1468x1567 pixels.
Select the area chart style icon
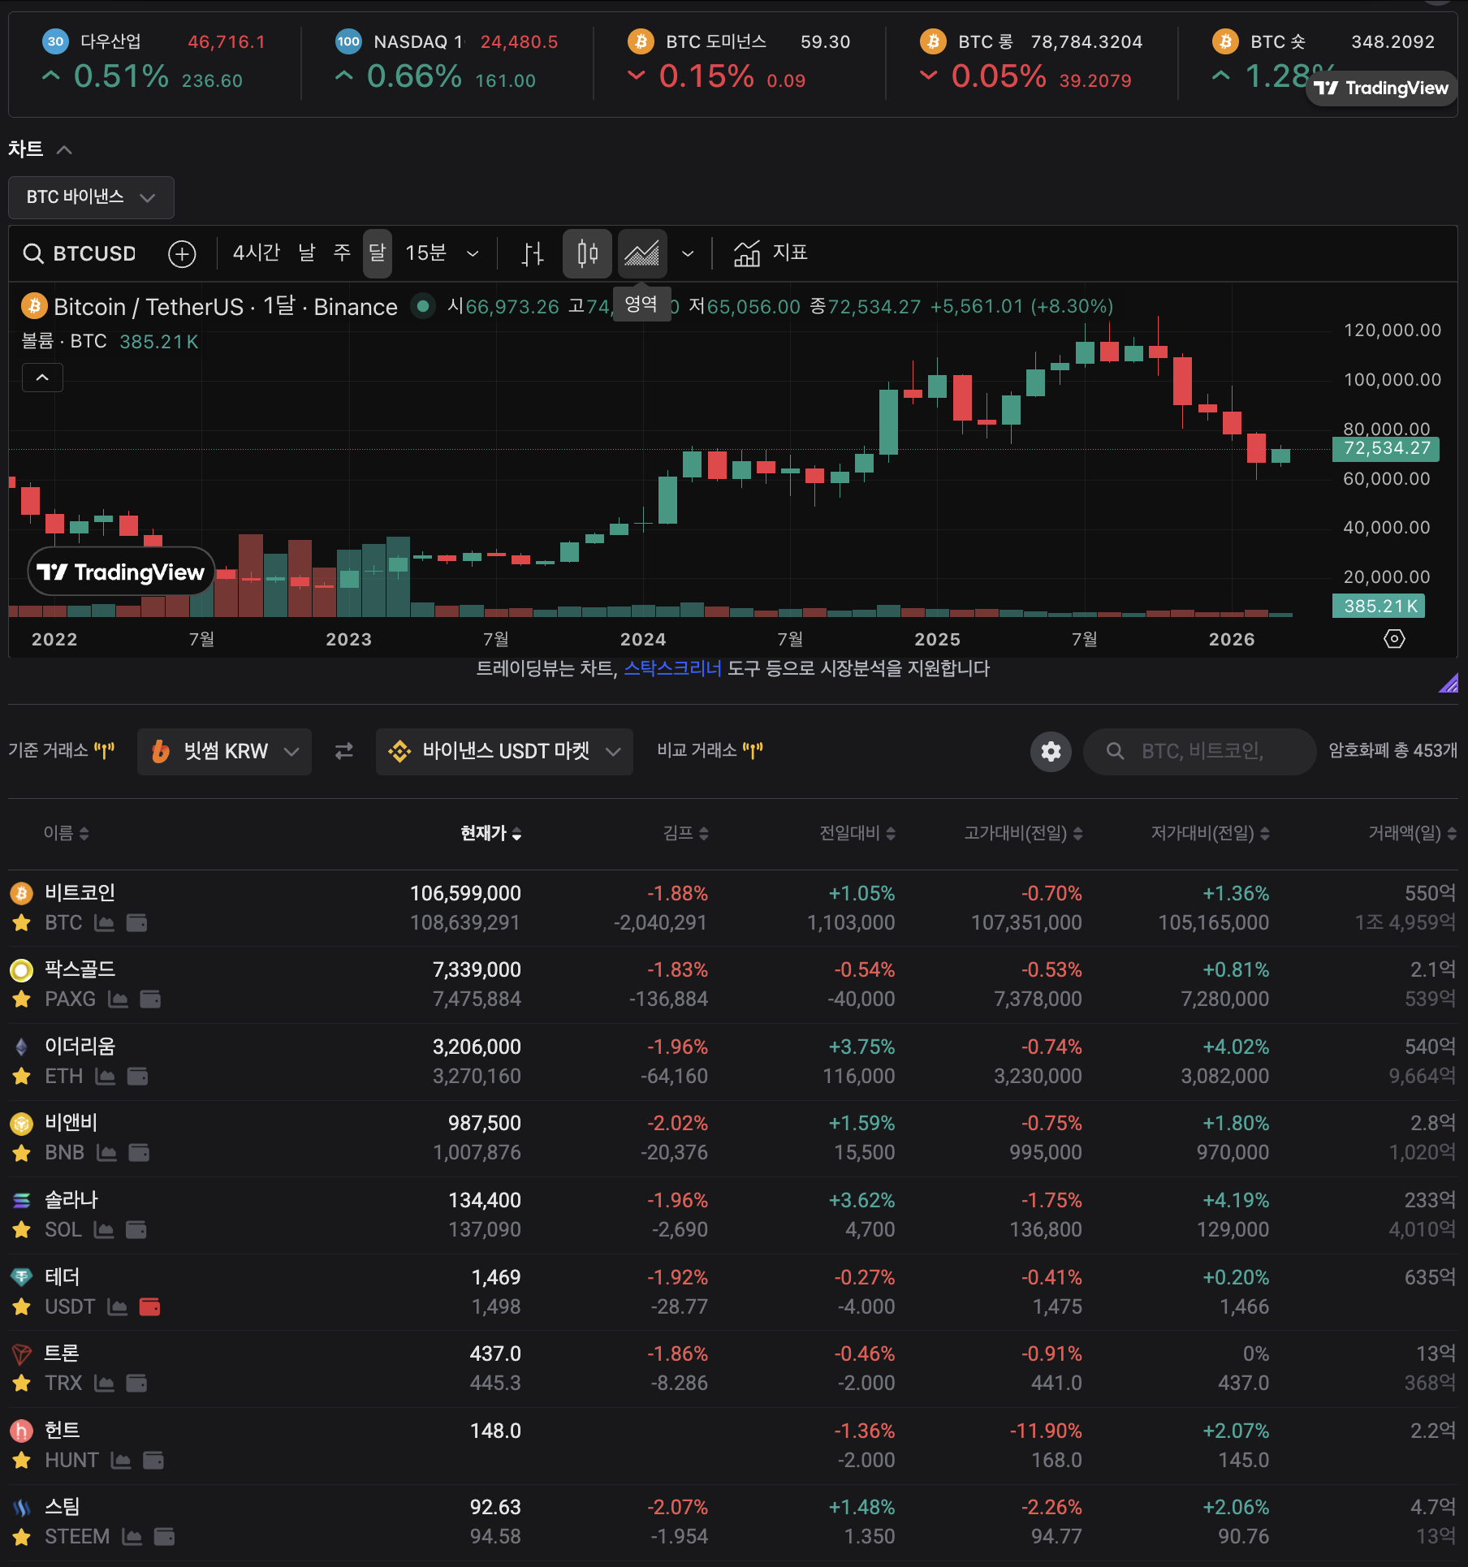click(642, 254)
